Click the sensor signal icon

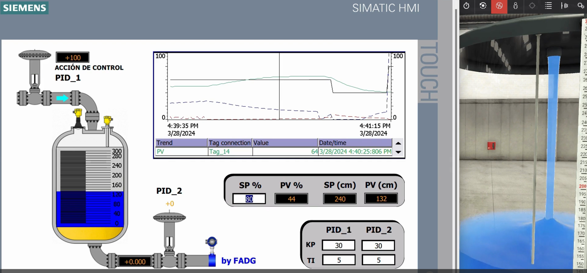pyautogui.click(x=565, y=6)
